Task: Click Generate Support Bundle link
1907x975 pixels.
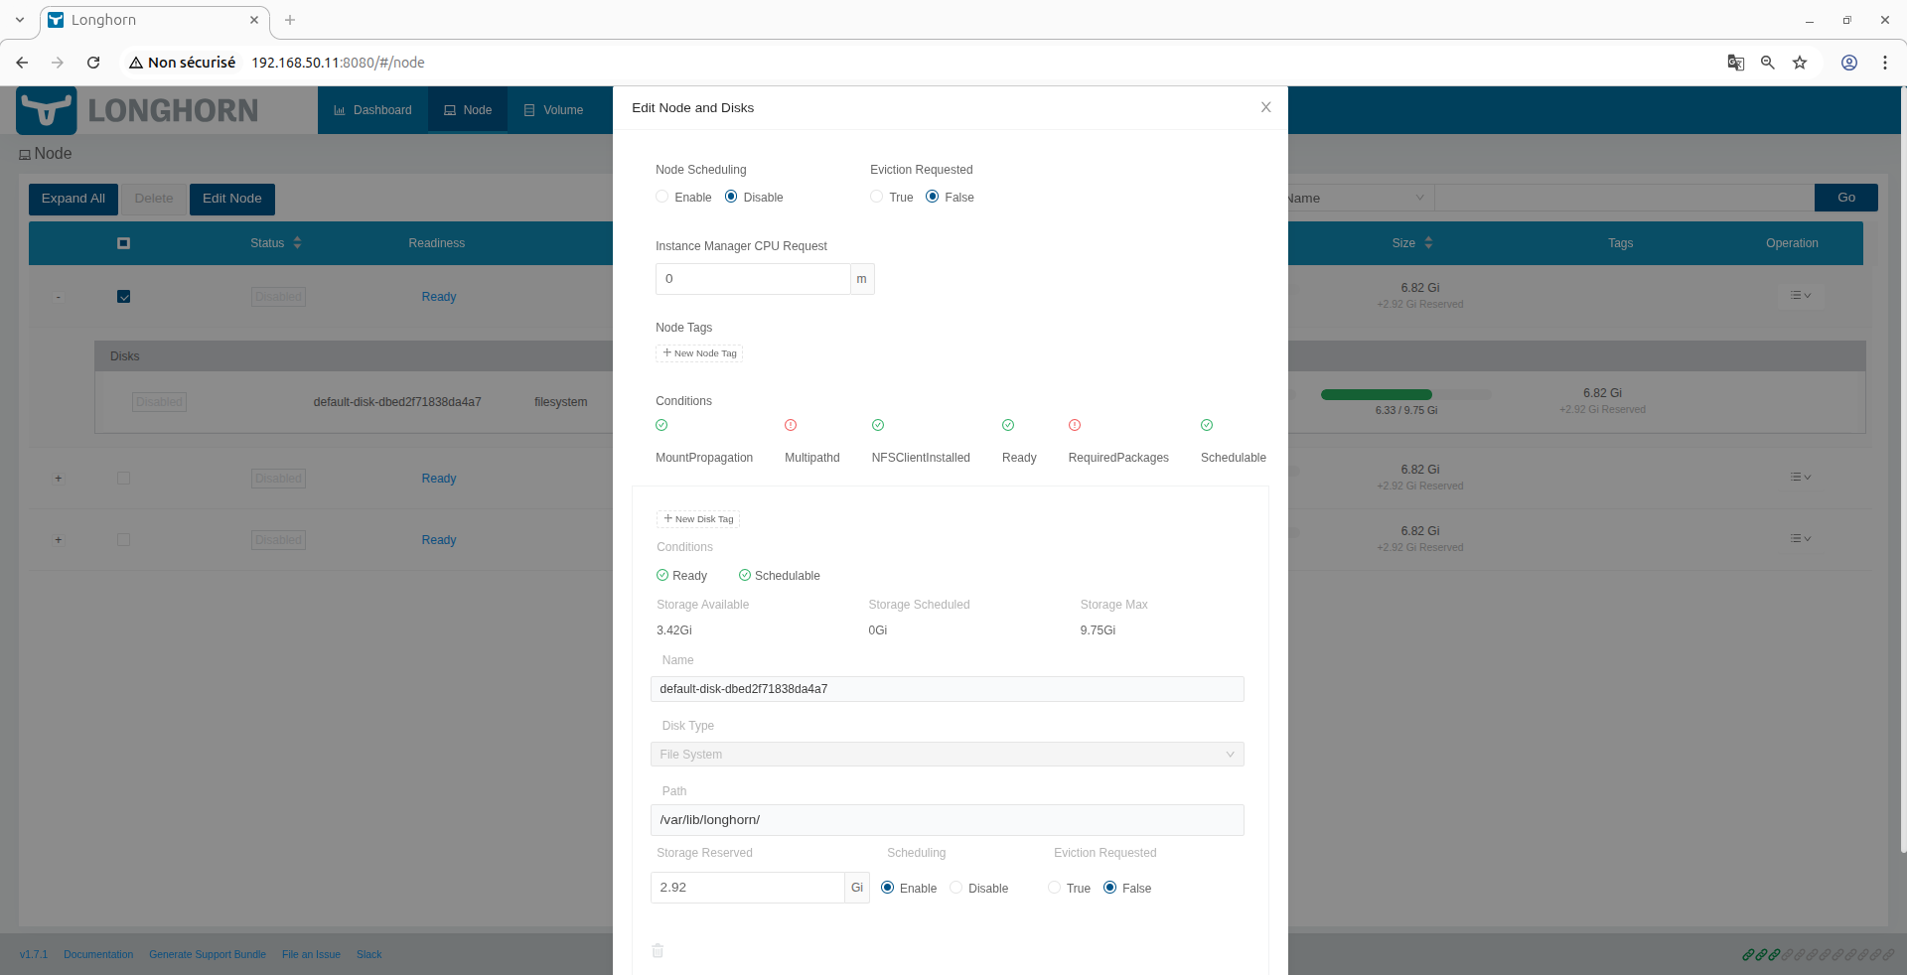Action: click(208, 955)
